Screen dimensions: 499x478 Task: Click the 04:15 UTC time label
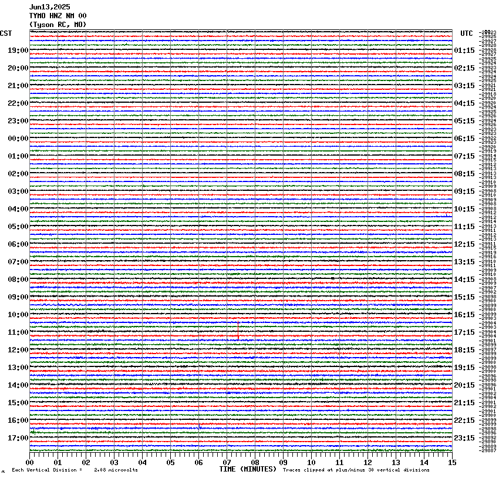464,103
